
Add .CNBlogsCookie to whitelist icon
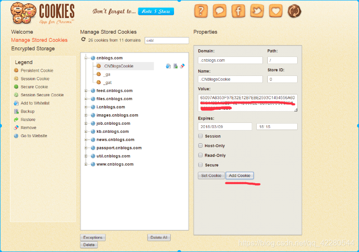point(168,66)
